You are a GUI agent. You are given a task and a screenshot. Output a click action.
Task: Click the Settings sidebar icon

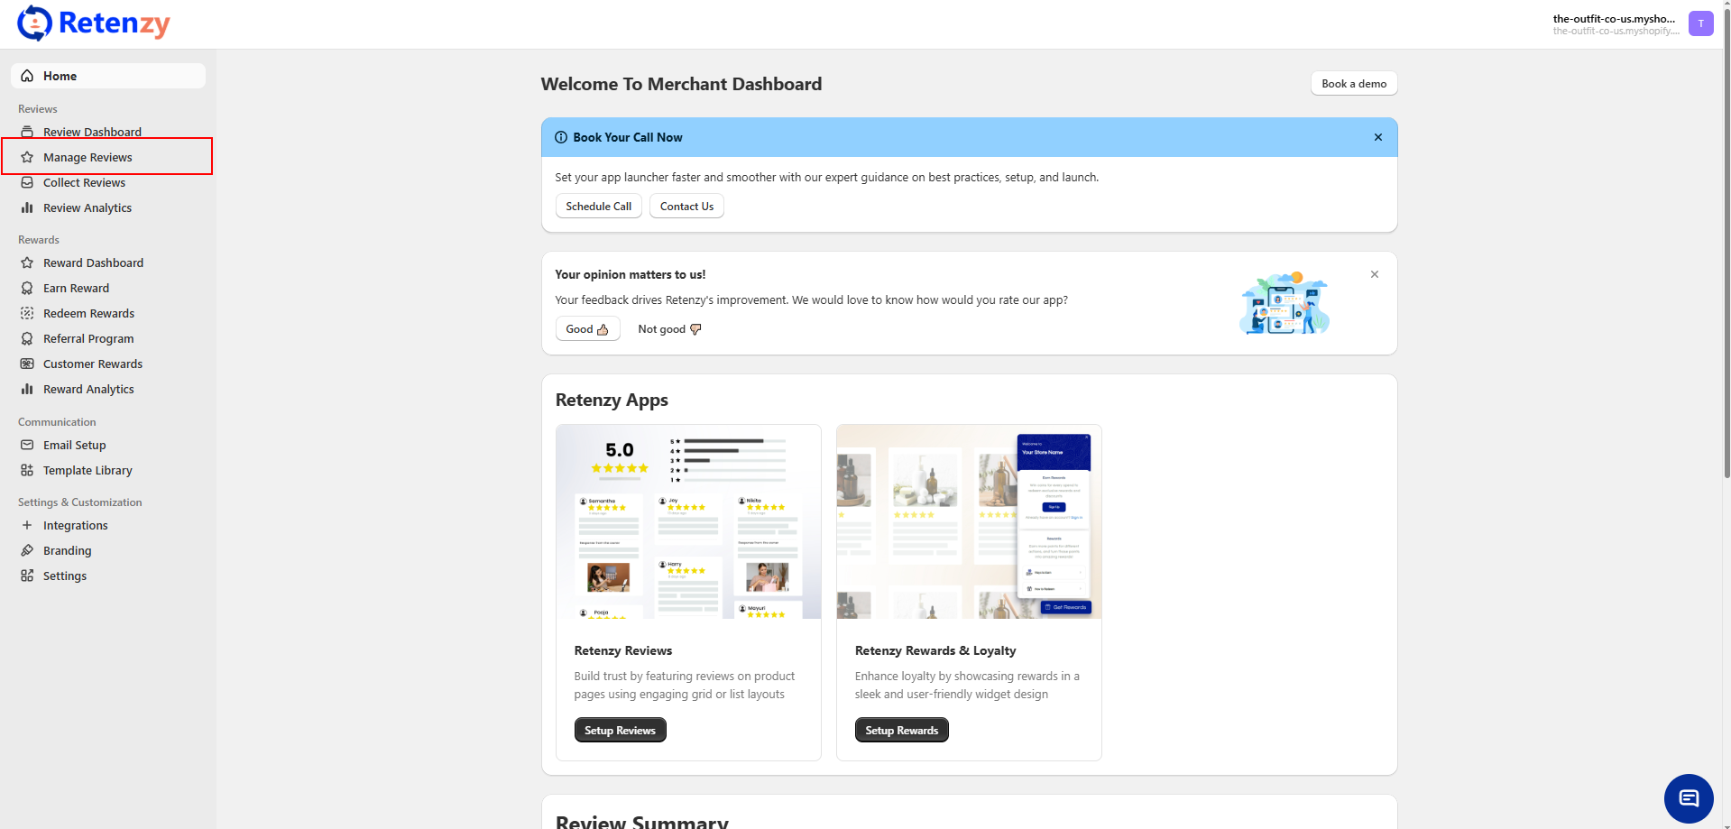point(27,576)
